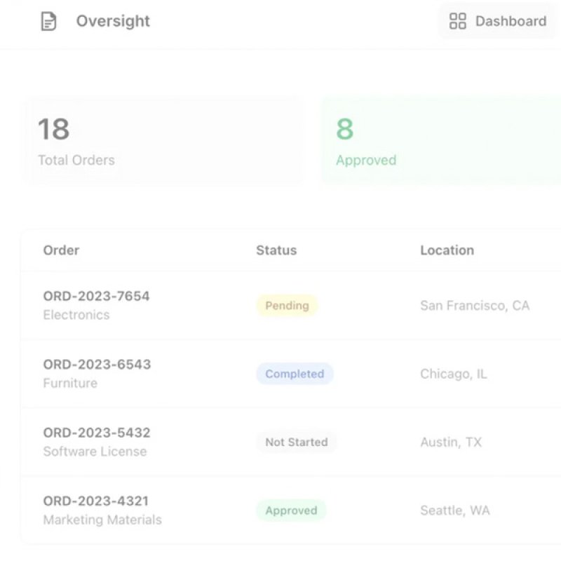Click the Approved badge on ORD-2023-4321
This screenshot has width=561, height=561.
pyautogui.click(x=291, y=510)
